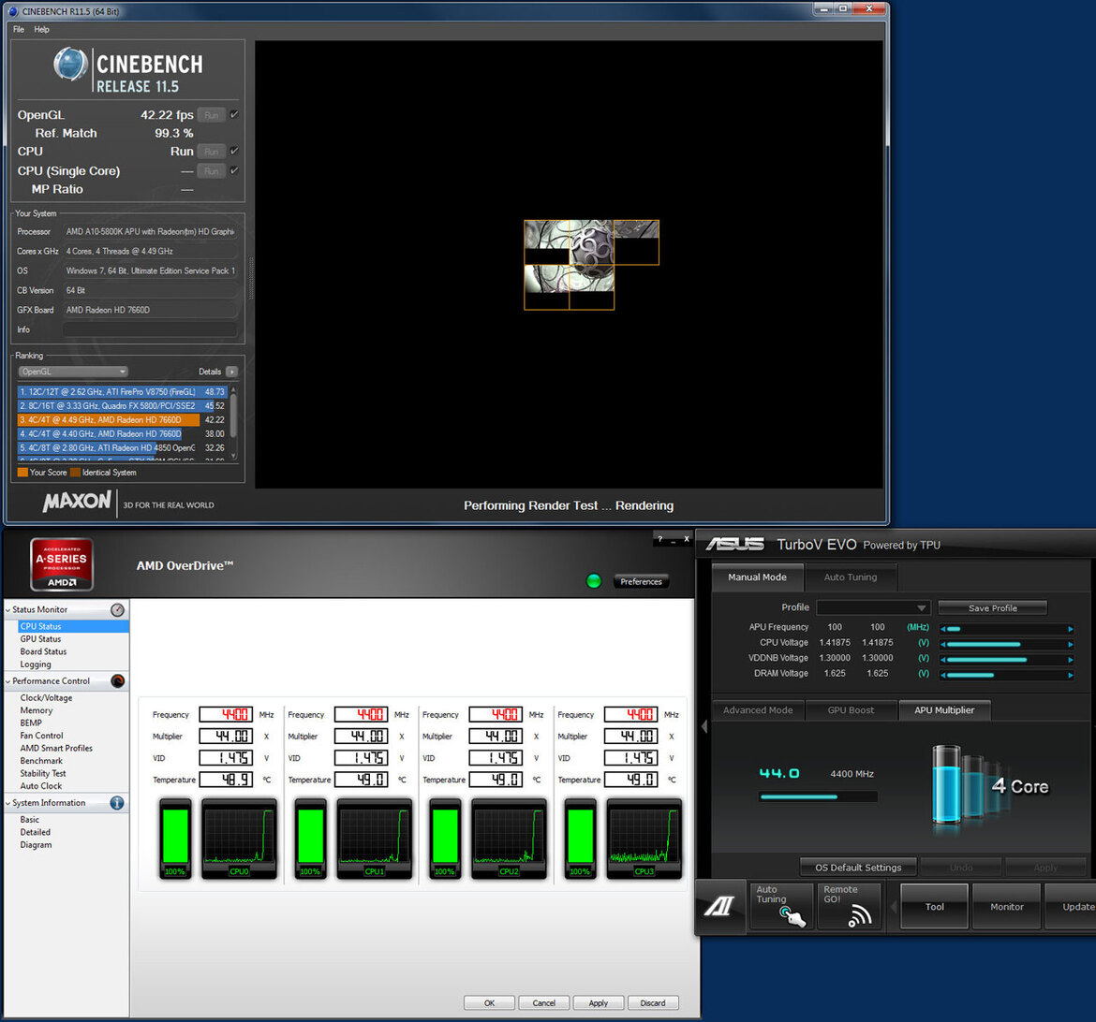Viewport: 1096px width, 1022px height.
Task: Click the System Information info icon
Action: 117,803
